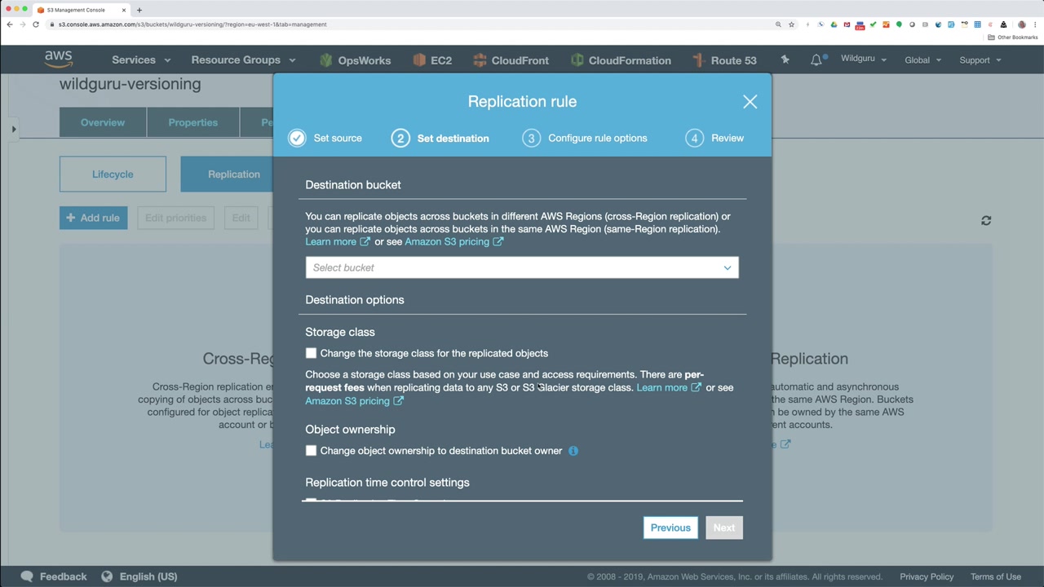Viewport: 1044px width, 587px height.
Task: Open the Global region menu
Action: point(923,60)
